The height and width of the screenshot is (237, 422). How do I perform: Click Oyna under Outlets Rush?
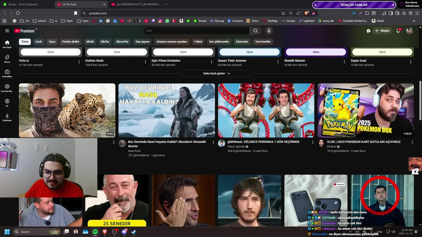click(x=117, y=52)
